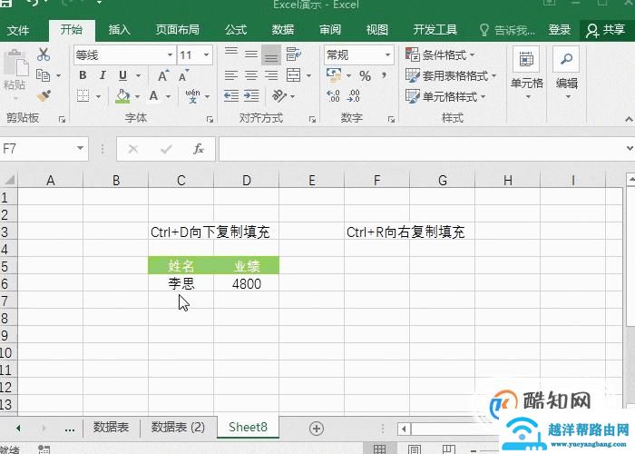635x454 pixels.
Task: Toggle Italic formatting
Action: pyautogui.click(x=103, y=75)
